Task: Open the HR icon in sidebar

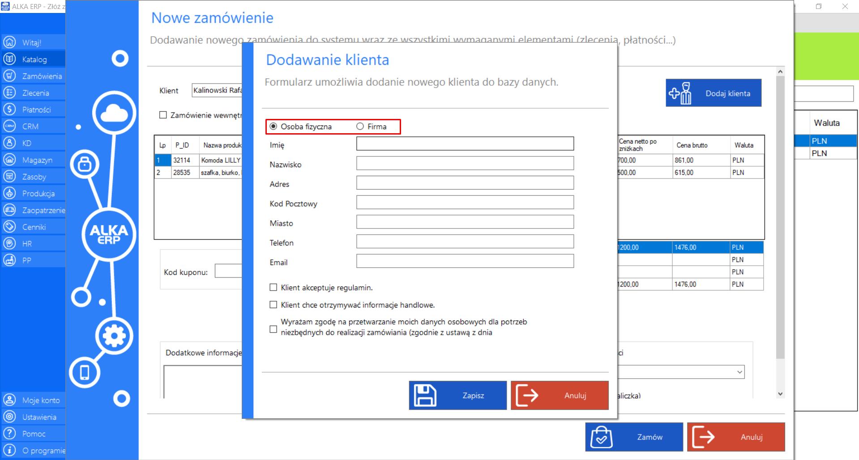Action: point(9,244)
